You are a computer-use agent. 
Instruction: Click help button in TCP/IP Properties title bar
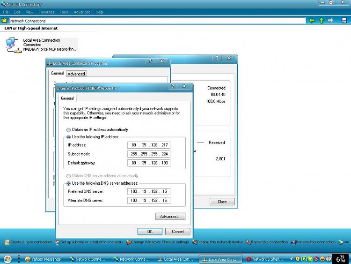[173, 86]
